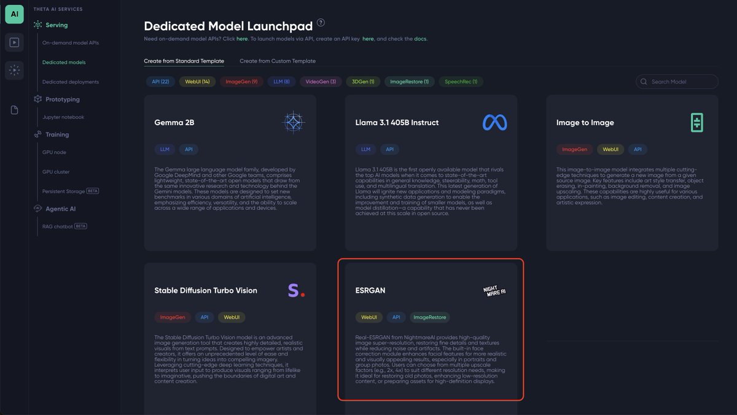Expand the Prototyping section

click(x=62, y=99)
